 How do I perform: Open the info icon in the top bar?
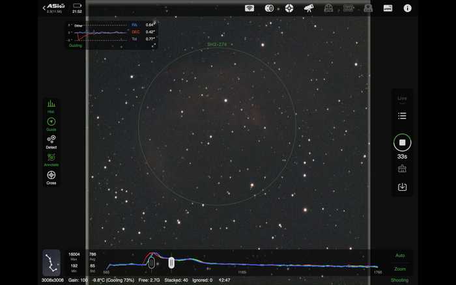(x=408, y=8)
